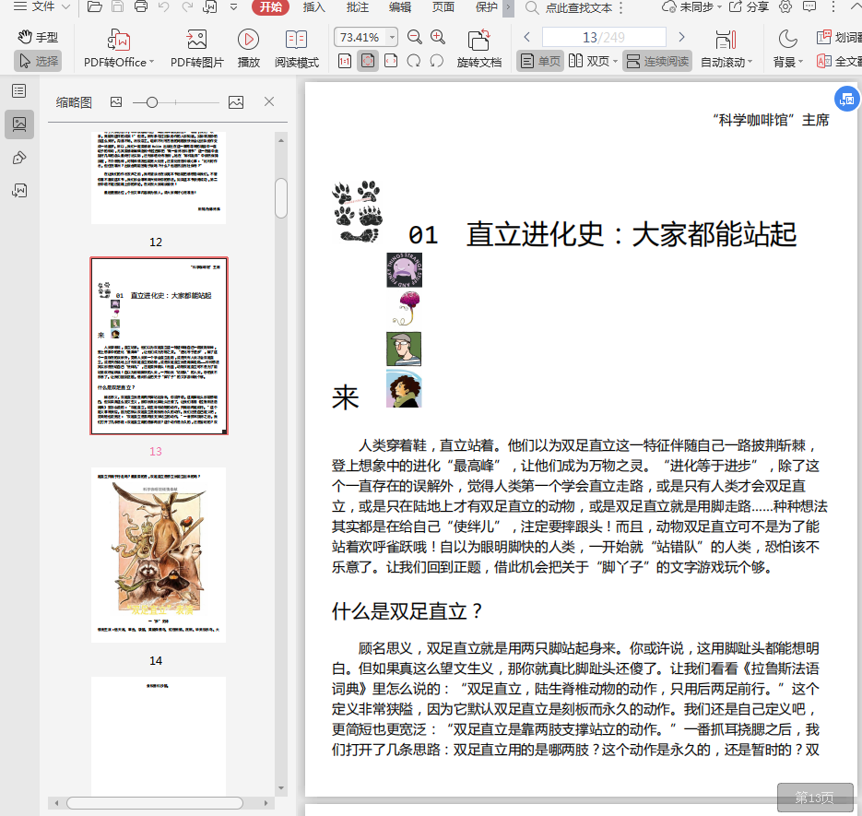
Task: Click the PDF转Office convert icon
Action: click(x=119, y=40)
